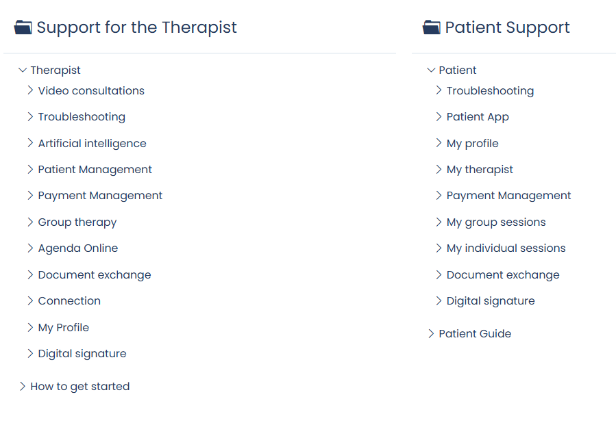This screenshot has height=425, width=616.
Task: Expand the Video consultations chevron
Action: tap(30, 90)
